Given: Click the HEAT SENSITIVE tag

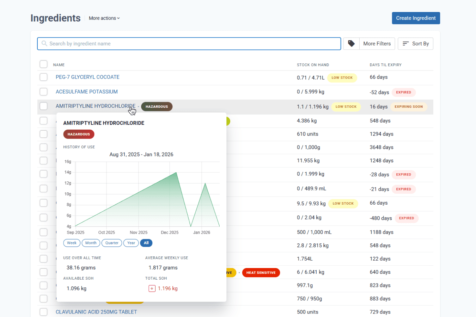Looking at the screenshot, I should tap(261, 273).
